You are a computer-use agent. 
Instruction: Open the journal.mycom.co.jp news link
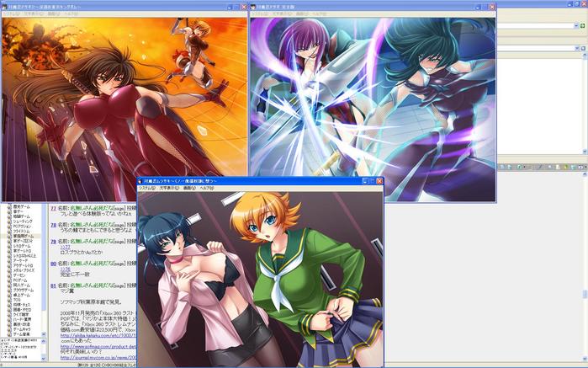pos(98,358)
